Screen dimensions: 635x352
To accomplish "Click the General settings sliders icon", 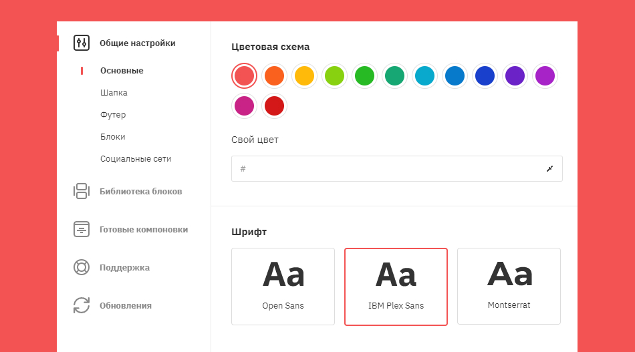I will click(x=82, y=43).
